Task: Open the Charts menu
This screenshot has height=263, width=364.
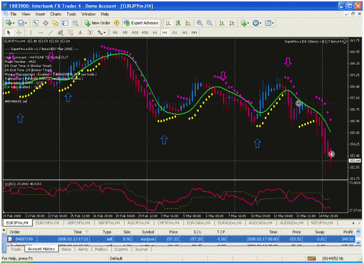Action: [56, 14]
